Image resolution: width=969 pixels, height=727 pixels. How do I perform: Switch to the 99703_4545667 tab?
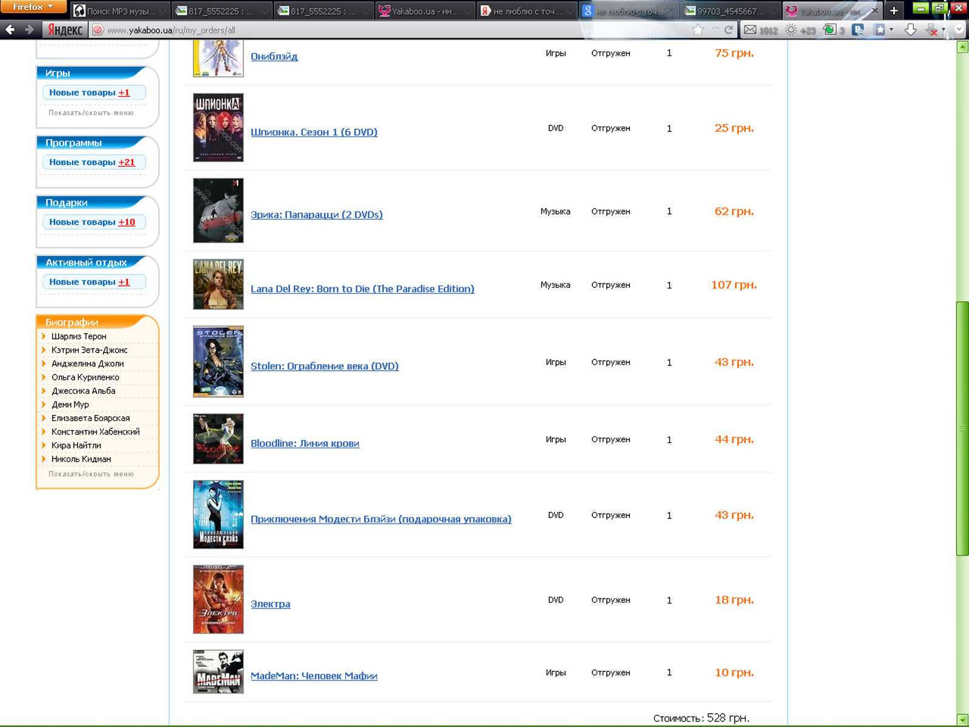pos(730,11)
